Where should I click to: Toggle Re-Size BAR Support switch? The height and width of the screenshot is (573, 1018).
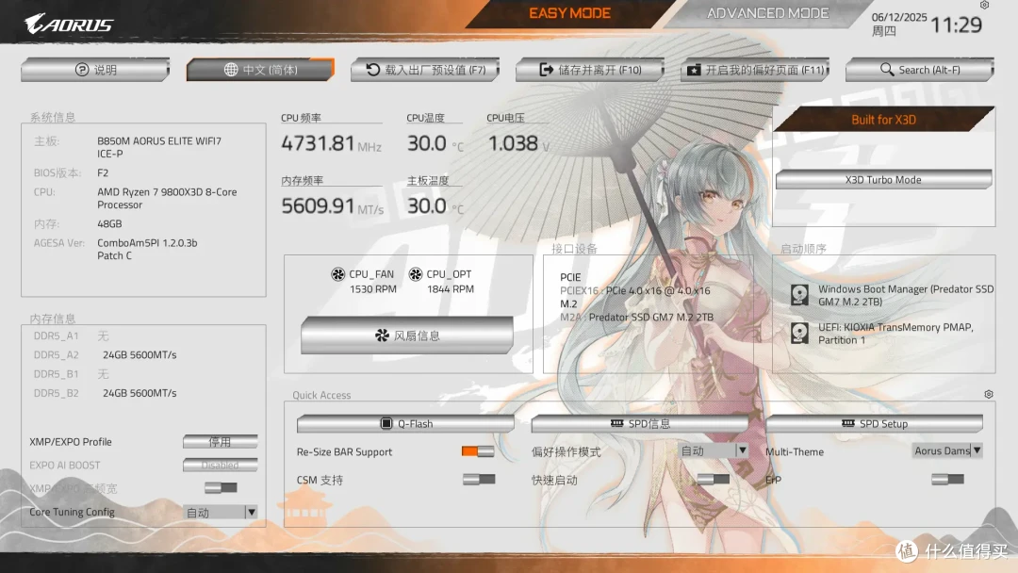478,451
